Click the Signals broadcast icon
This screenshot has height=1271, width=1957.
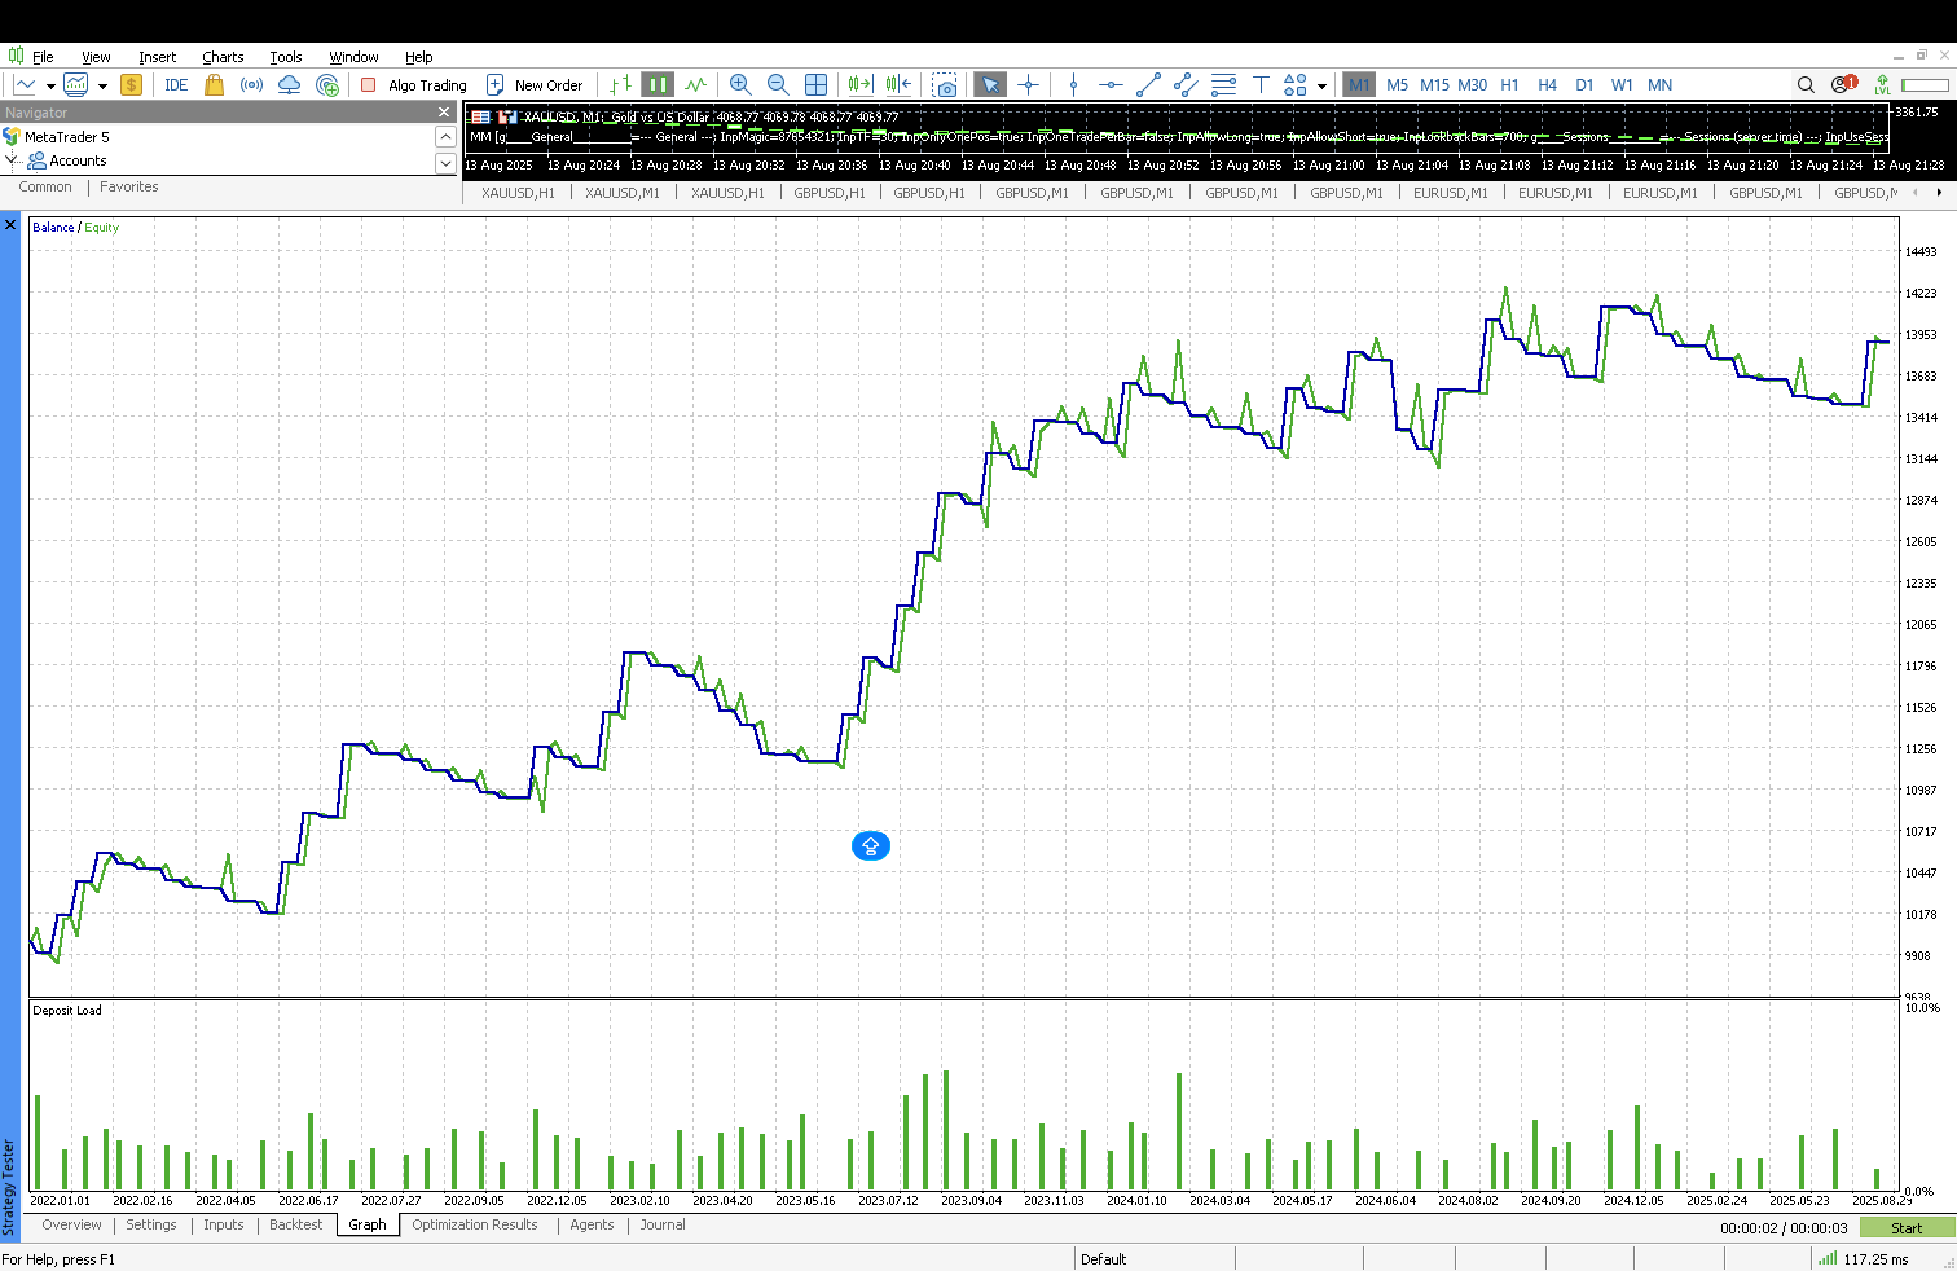tap(252, 85)
